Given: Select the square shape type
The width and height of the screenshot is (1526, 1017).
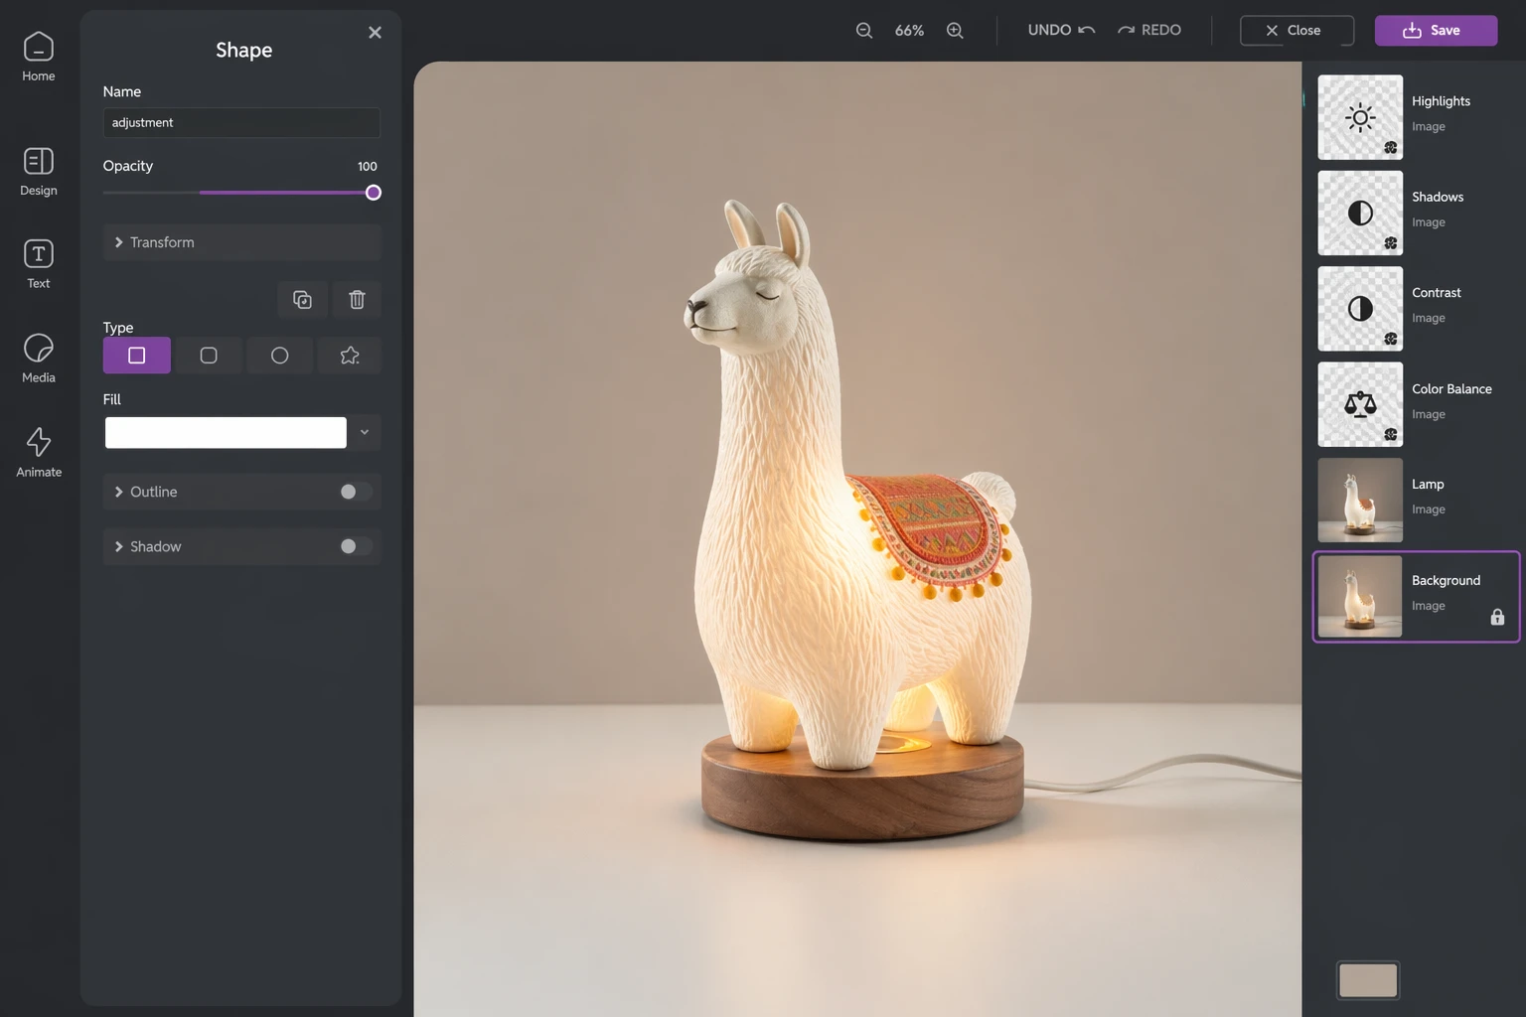Looking at the screenshot, I should coord(137,356).
